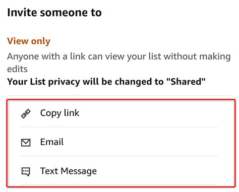This screenshot has height=192, width=239.
Task: Click the speech bubble Text Message icon
Action: click(x=26, y=172)
